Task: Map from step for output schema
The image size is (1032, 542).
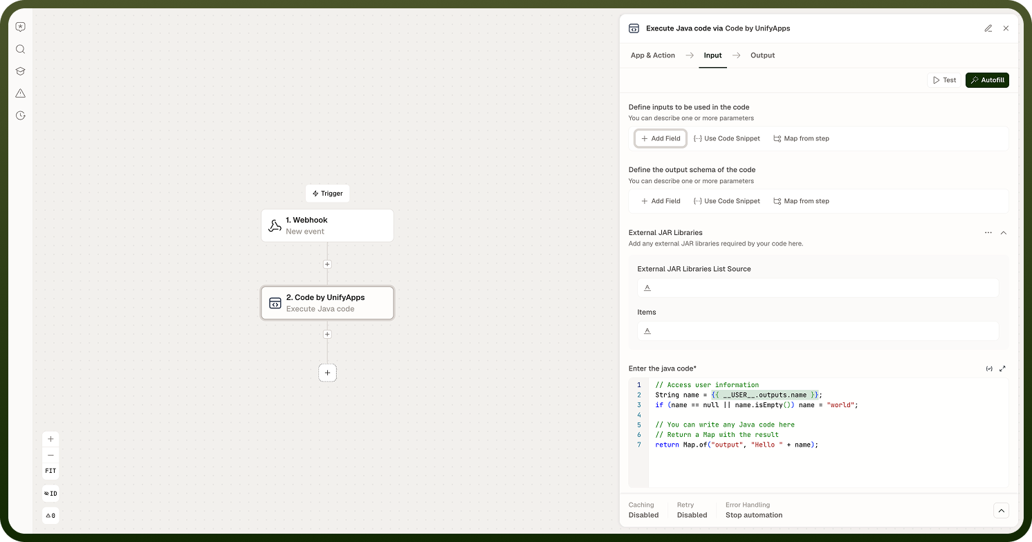Action: (x=801, y=201)
